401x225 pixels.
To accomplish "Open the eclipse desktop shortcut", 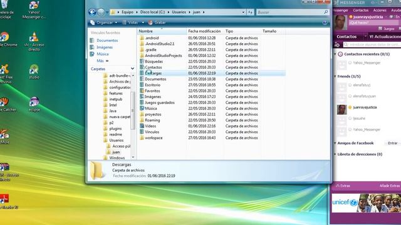I will point(34,104).
